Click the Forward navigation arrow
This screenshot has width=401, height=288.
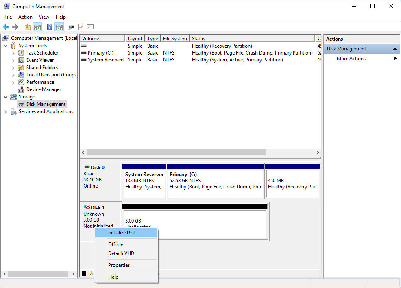(15, 27)
